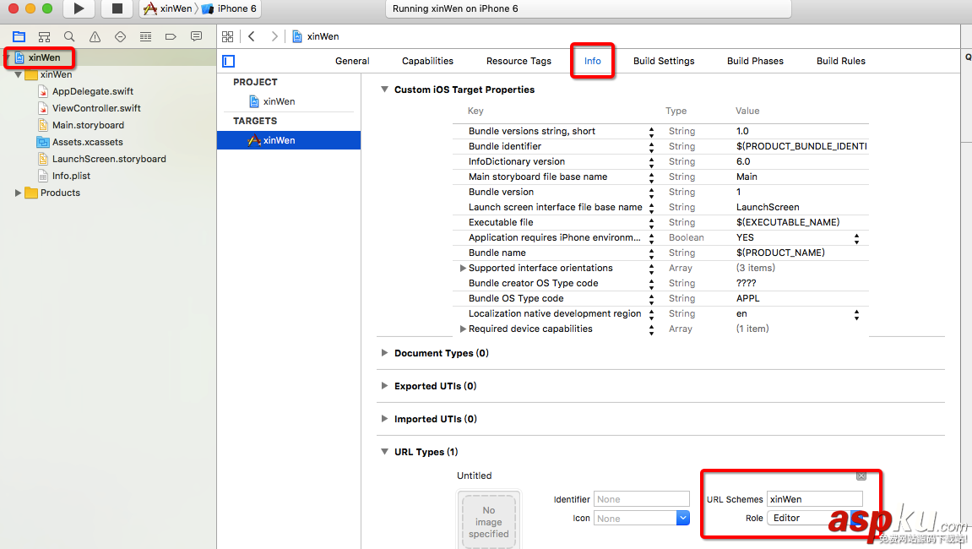972x549 pixels.
Task: Select xinWen target under TARGETS
Action: [289, 140]
